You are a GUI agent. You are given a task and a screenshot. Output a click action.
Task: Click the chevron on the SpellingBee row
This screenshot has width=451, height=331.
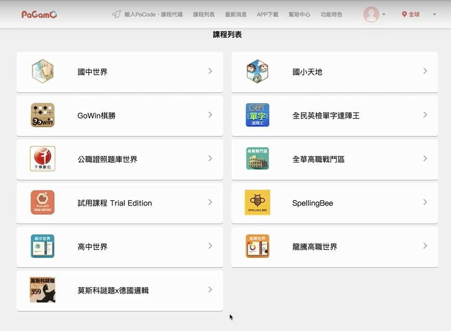[x=425, y=202]
